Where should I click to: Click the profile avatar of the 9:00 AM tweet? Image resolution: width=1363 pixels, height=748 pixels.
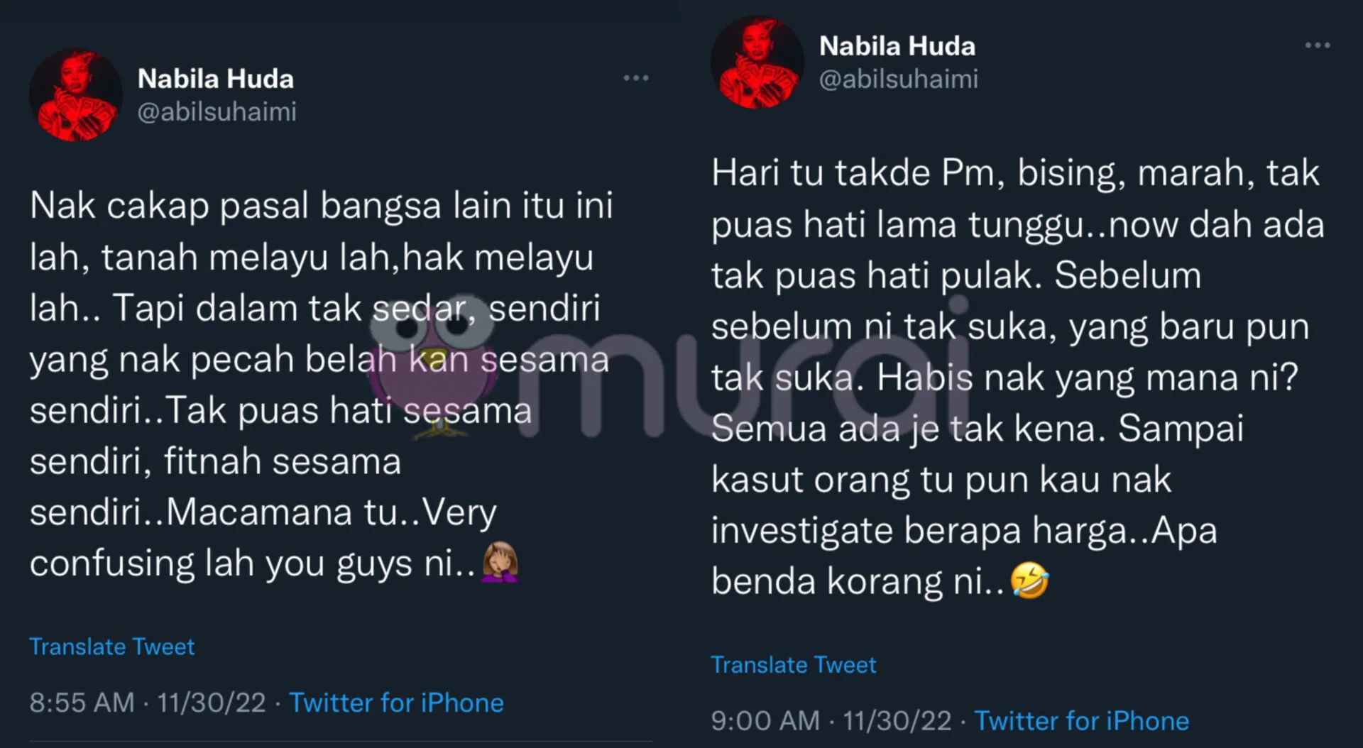point(757,62)
